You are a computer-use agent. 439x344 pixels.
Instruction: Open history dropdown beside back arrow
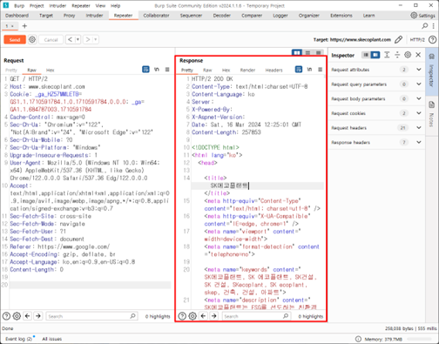pos(78,39)
